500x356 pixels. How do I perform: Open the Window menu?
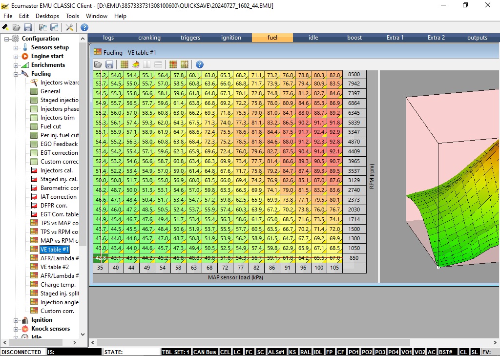tap(97, 16)
